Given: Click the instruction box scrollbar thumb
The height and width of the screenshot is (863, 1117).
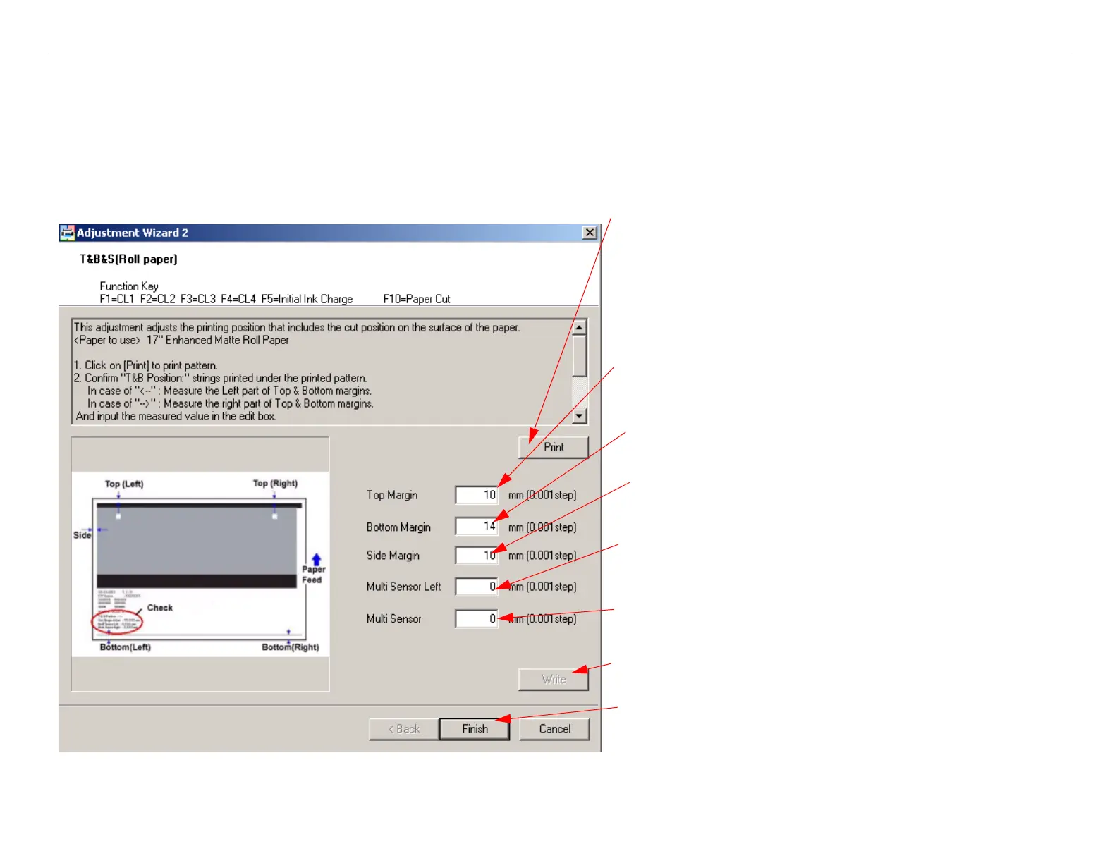Looking at the screenshot, I should pos(579,356).
